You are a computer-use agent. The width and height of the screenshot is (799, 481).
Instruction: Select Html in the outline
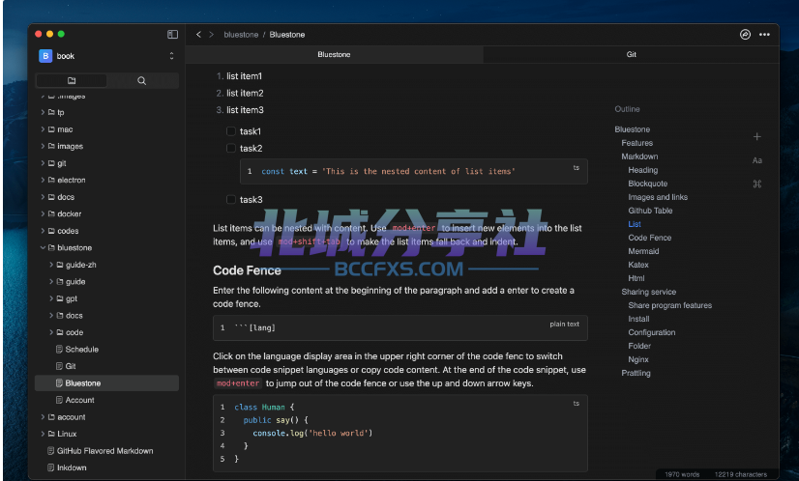coord(636,278)
